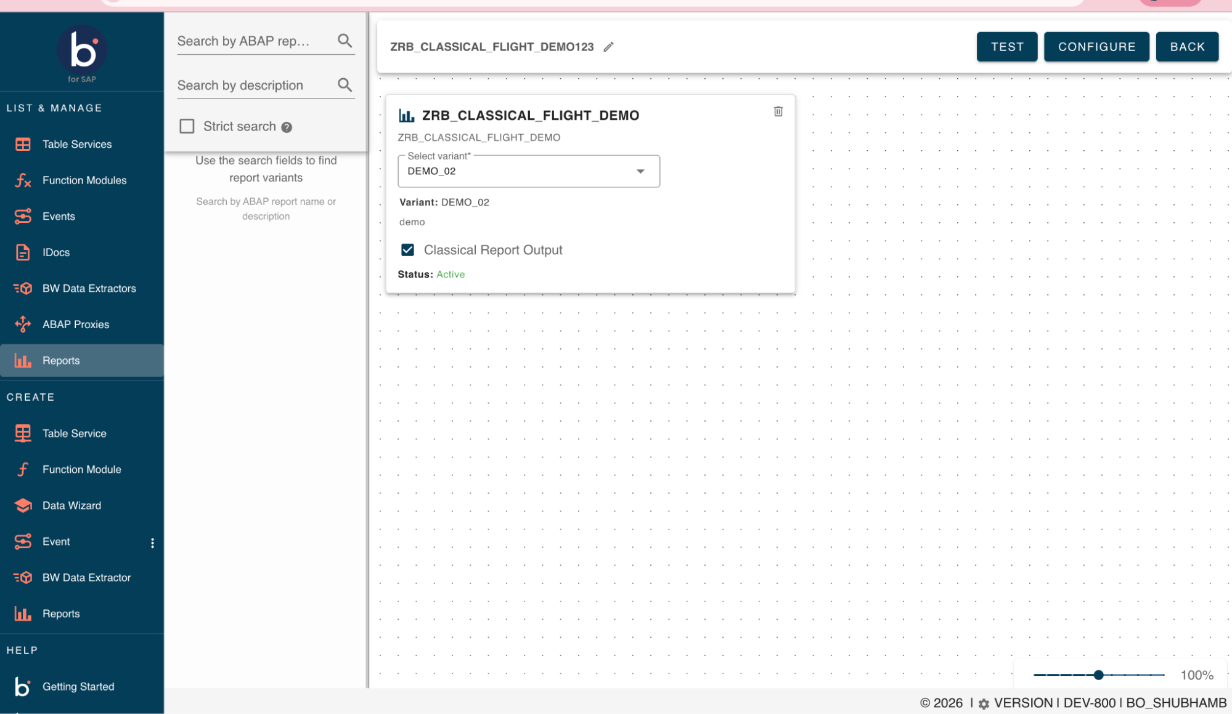This screenshot has width=1232, height=714.
Task: Click the version gear icon in footer
Action: [x=984, y=704]
